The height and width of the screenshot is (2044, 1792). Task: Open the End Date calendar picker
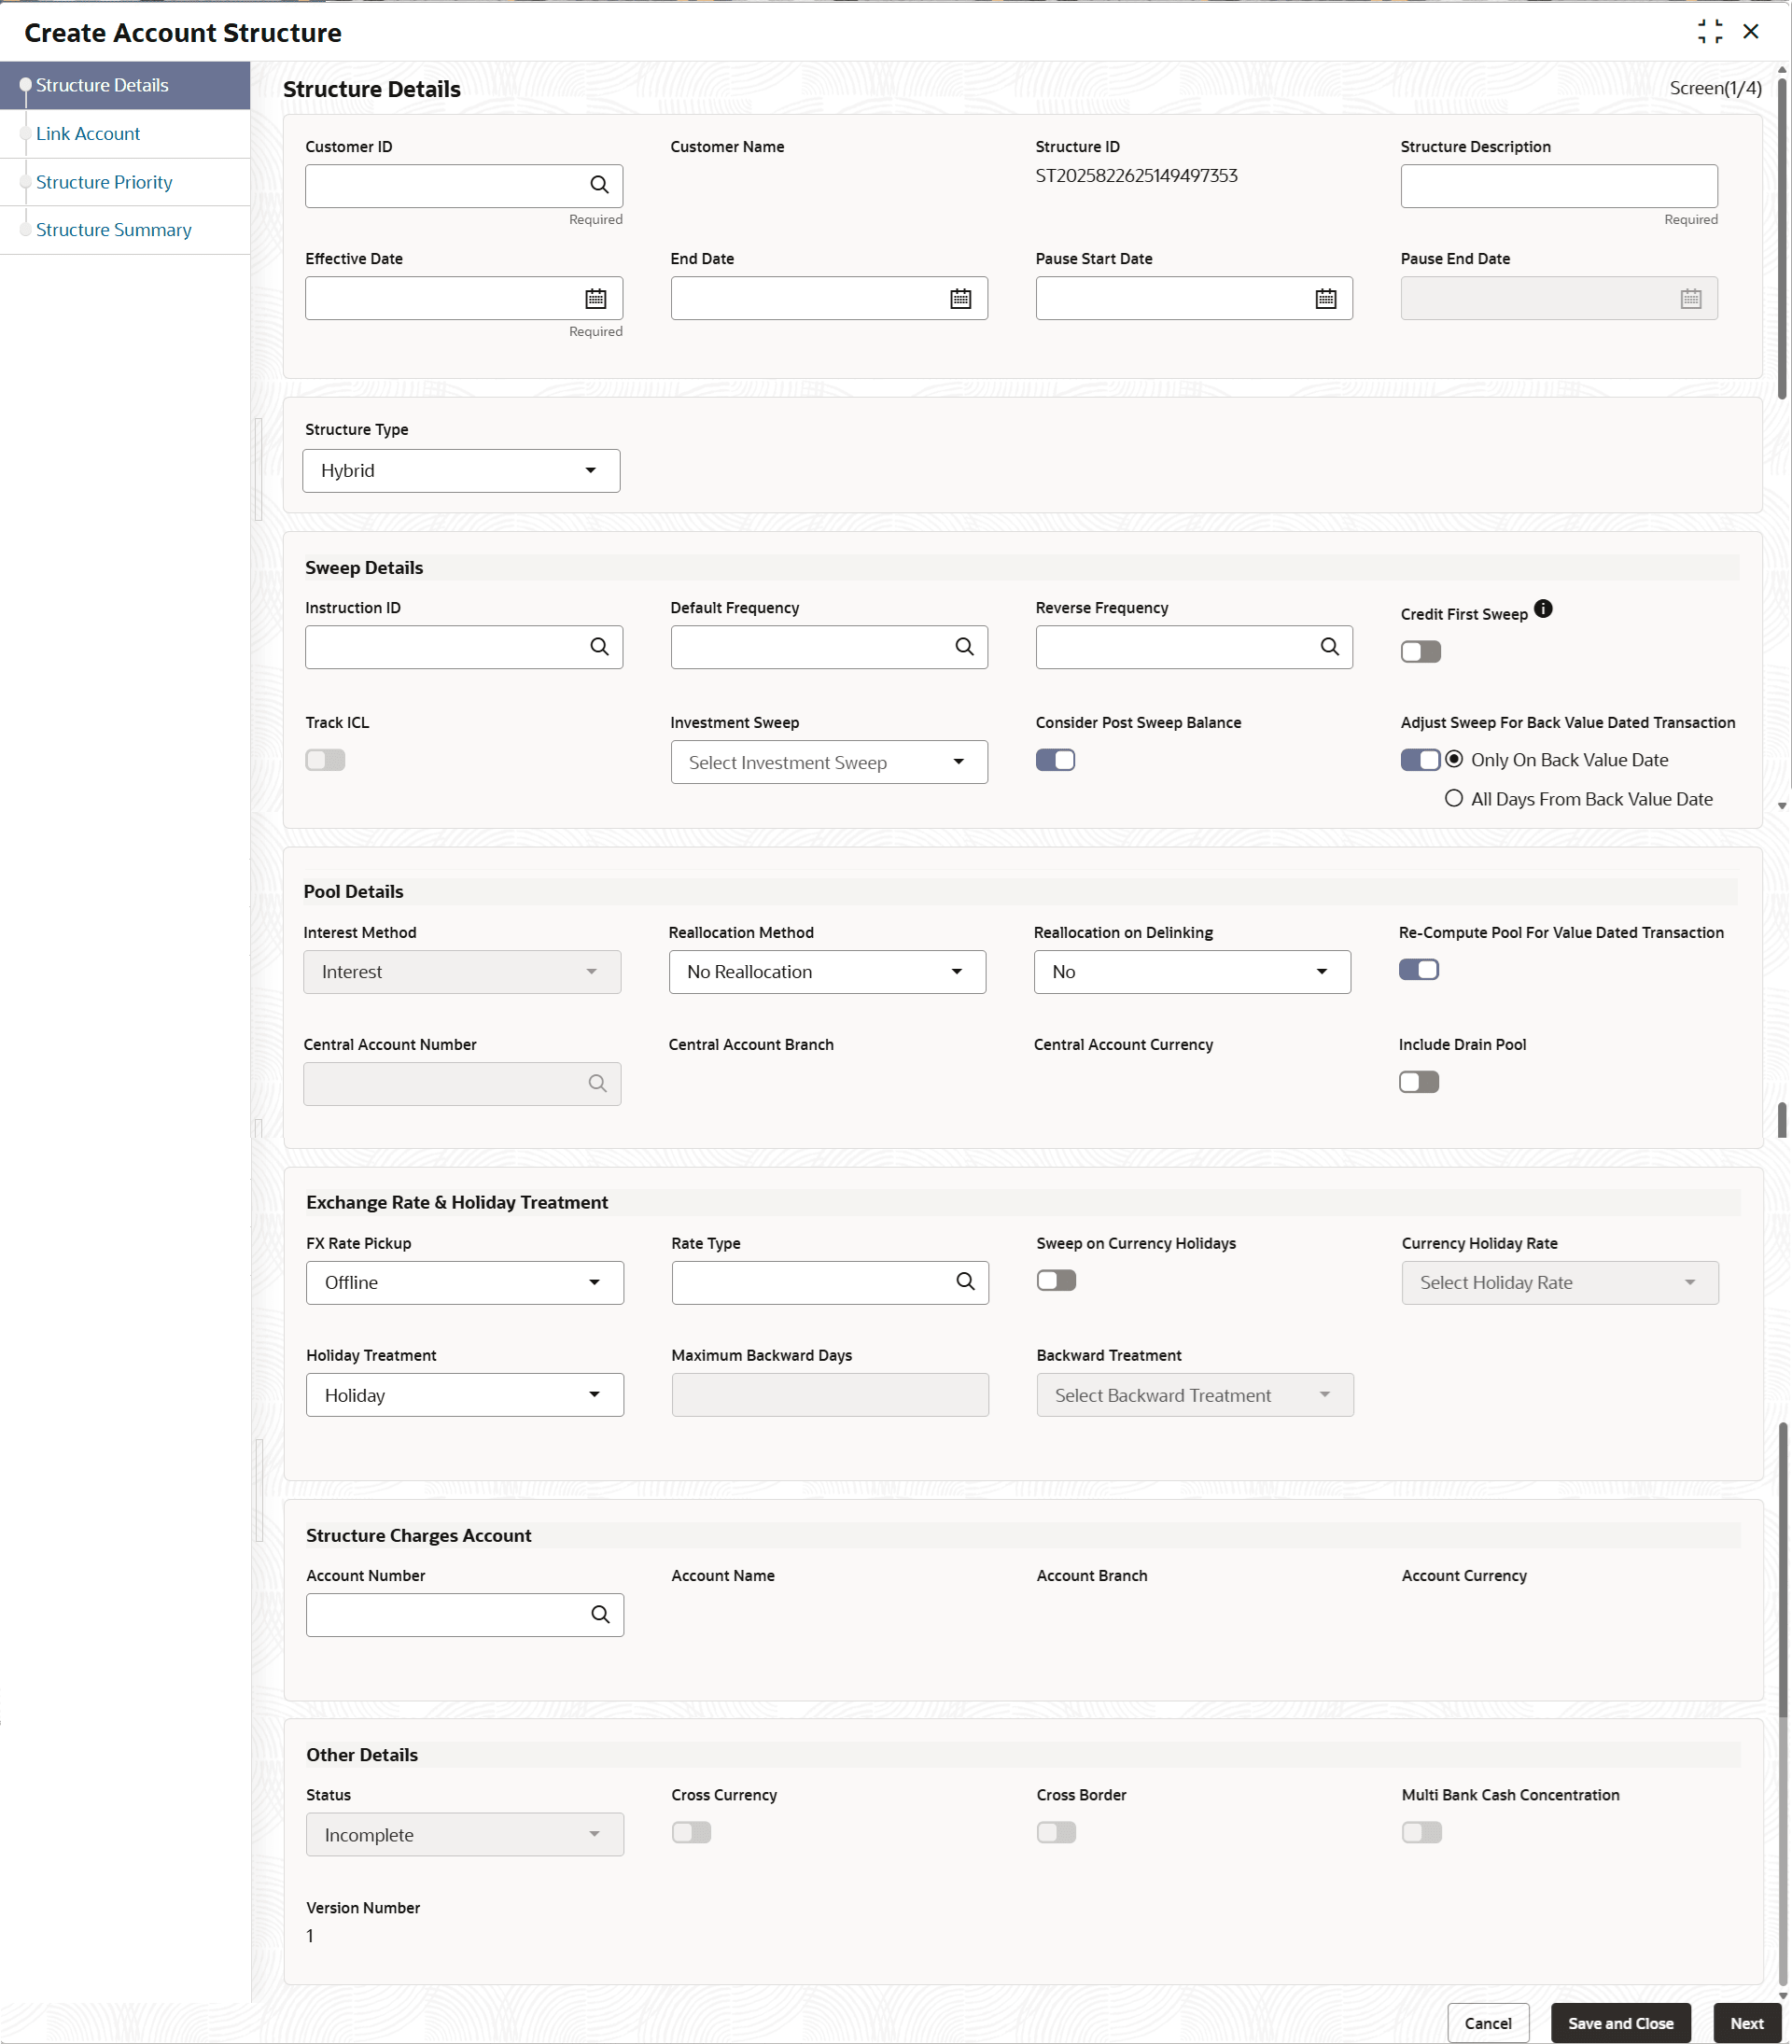960,298
